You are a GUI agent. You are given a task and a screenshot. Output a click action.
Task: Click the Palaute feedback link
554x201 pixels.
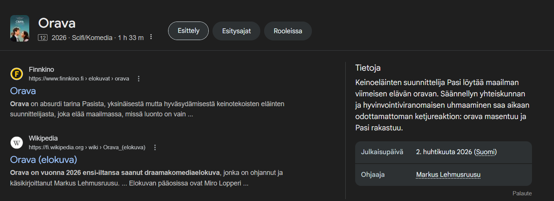[522, 193]
